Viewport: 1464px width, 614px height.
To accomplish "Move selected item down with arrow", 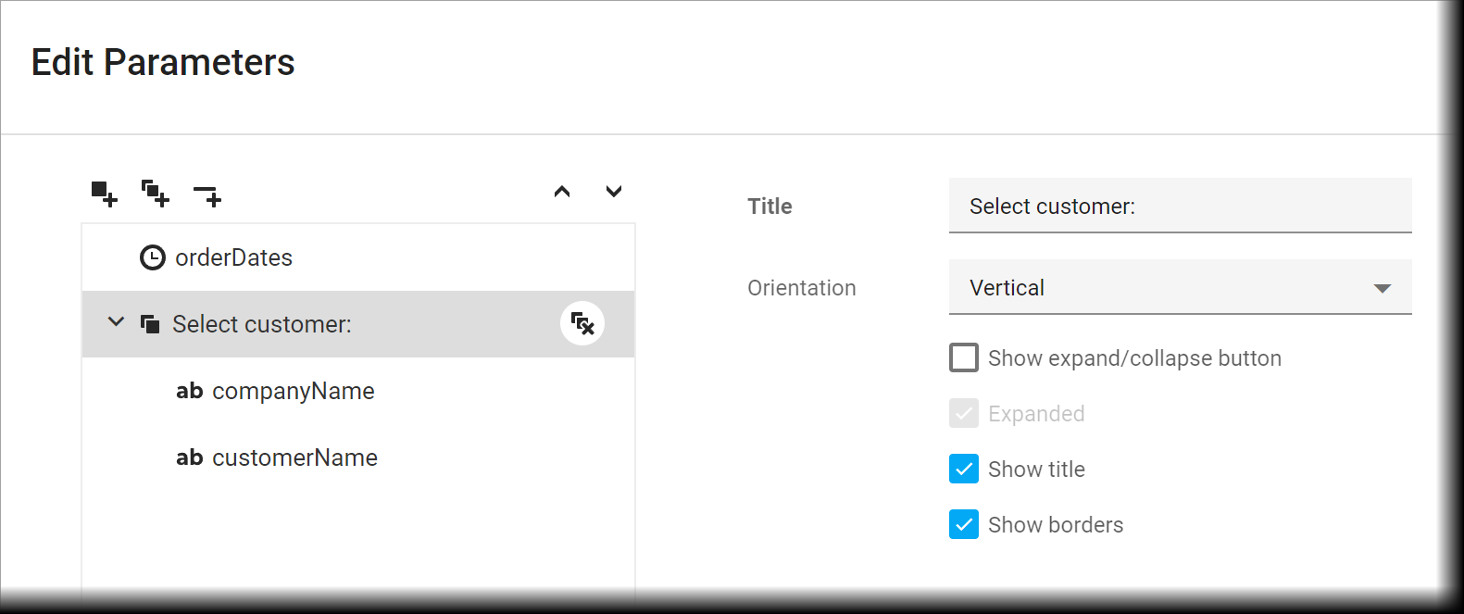I will 614,192.
